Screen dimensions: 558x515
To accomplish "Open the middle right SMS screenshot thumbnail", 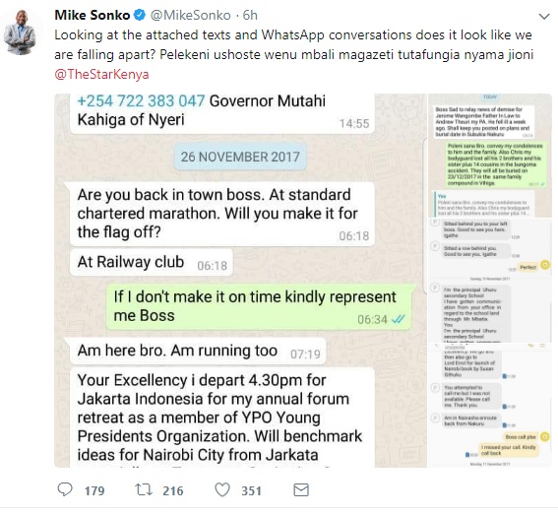I will point(490,281).
